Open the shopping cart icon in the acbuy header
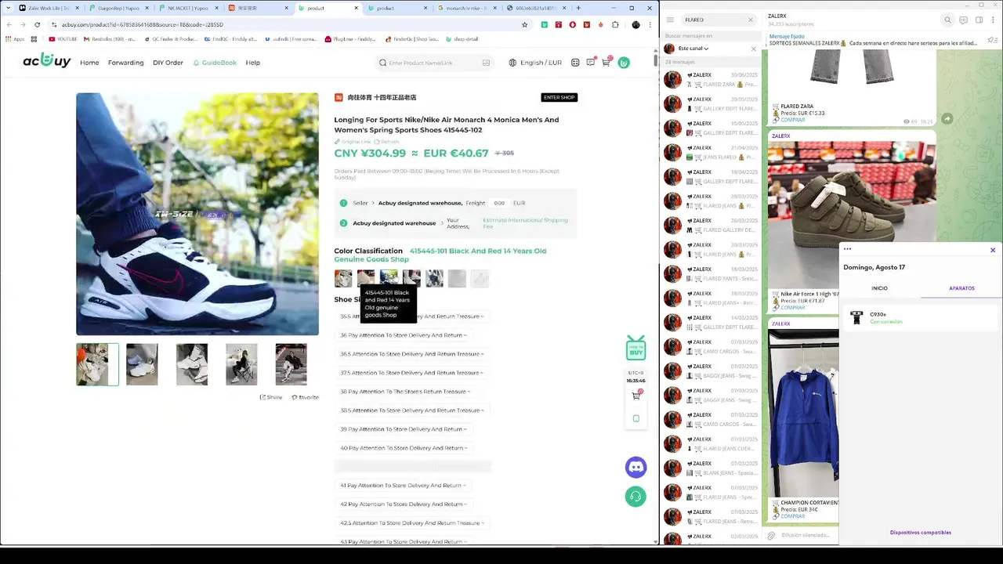This screenshot has width=1003, height=564. point(606,62)
